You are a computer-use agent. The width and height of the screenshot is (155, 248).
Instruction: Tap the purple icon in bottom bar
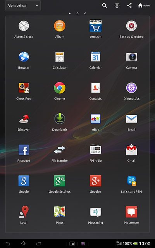83,243
